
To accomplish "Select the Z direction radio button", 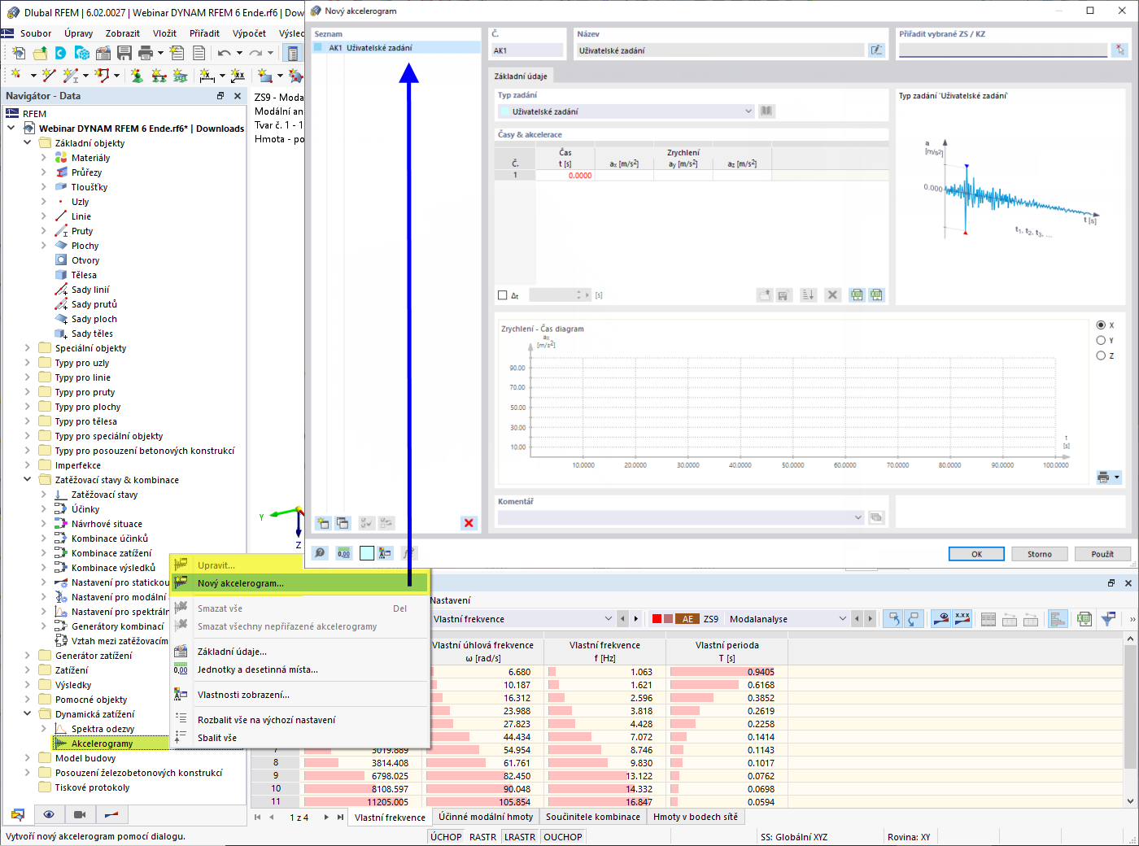I will (1101, 355).
